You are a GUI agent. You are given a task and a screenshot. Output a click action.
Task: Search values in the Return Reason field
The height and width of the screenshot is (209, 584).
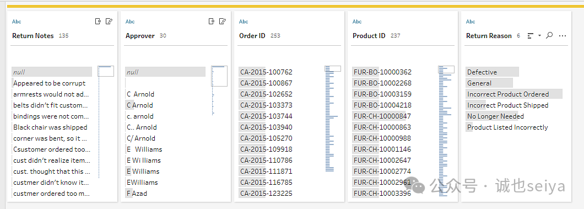(x=549, y=36)
